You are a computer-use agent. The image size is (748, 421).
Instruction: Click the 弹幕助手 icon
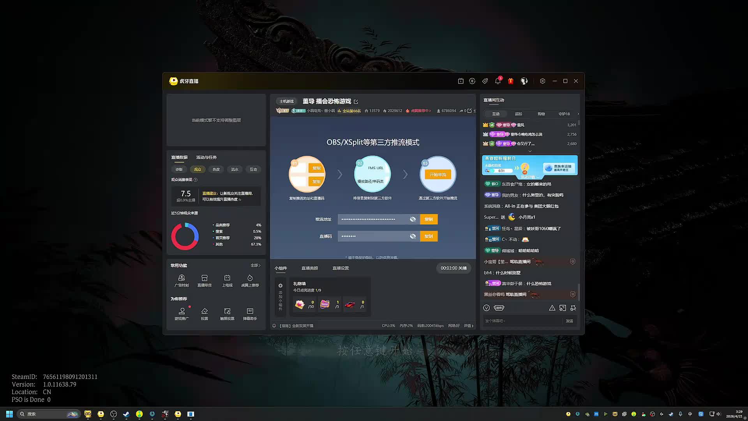pos(250,313)
